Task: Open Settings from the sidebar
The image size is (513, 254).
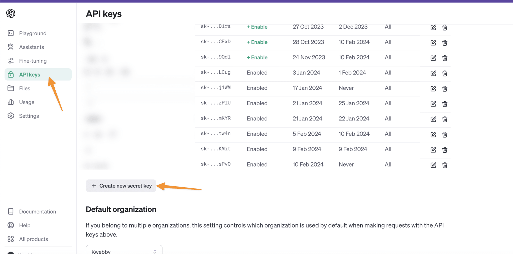Action: (x=29, y=116)
